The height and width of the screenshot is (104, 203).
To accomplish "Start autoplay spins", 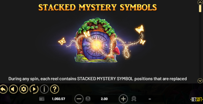I will point(34,89).
